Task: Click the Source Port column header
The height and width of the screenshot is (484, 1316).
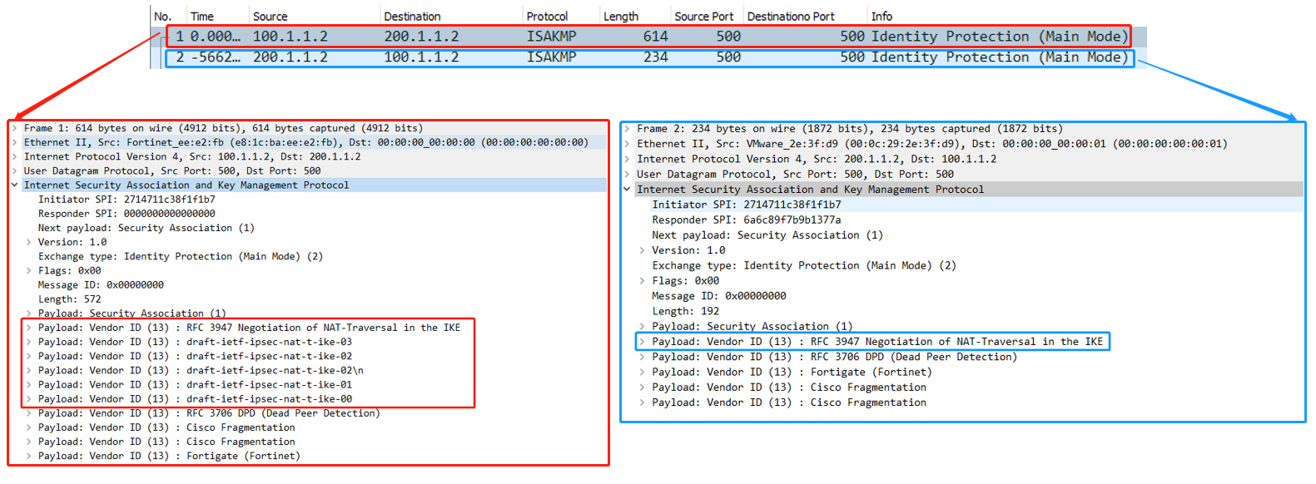Action: pos(703,17)
